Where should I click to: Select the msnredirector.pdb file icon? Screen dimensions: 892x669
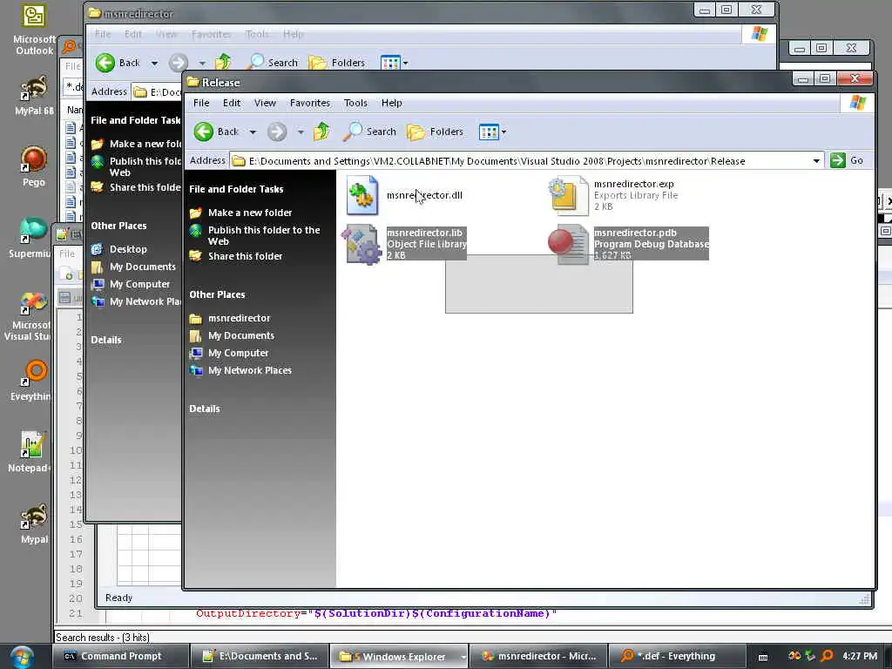(x=568, y=244)
